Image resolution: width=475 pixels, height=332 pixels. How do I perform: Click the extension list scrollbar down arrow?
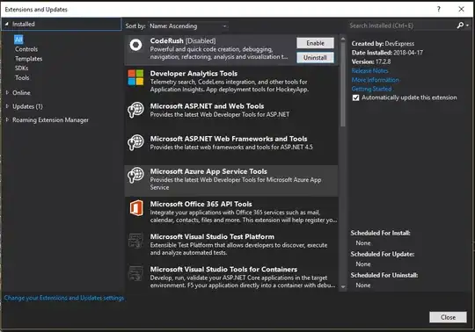click(343, 286)
